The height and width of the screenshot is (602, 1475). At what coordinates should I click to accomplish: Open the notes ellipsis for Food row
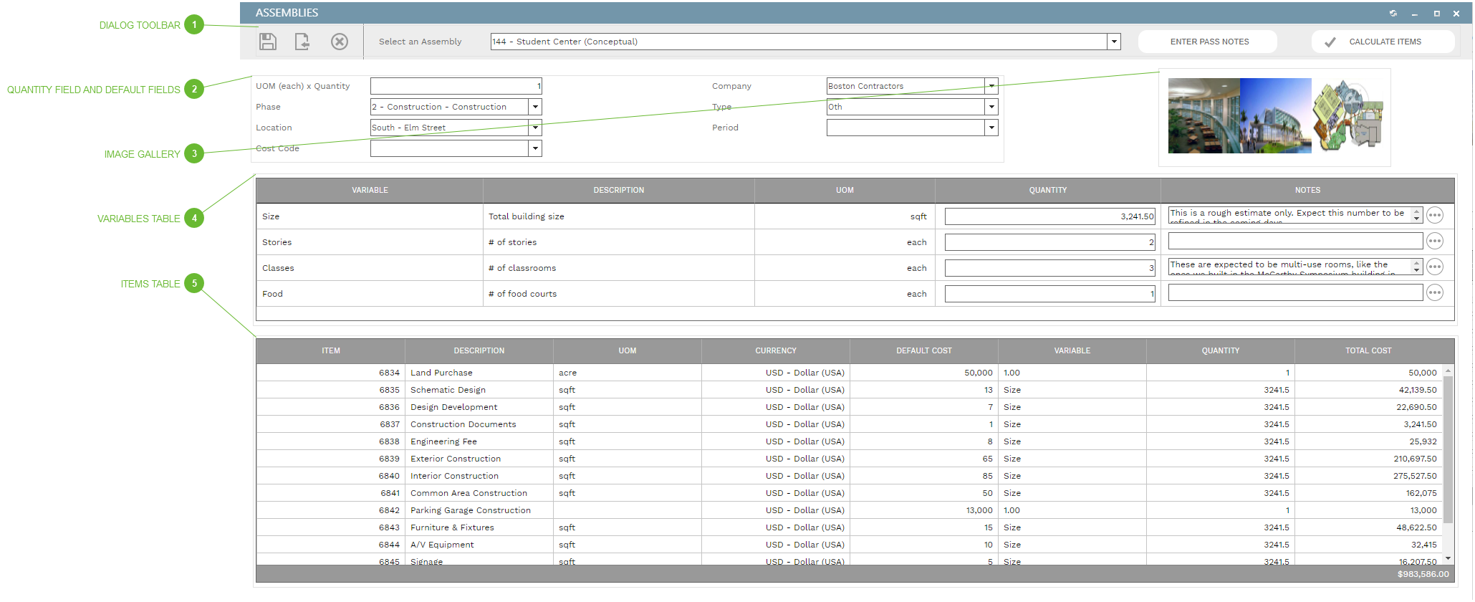click(1434, 293)
